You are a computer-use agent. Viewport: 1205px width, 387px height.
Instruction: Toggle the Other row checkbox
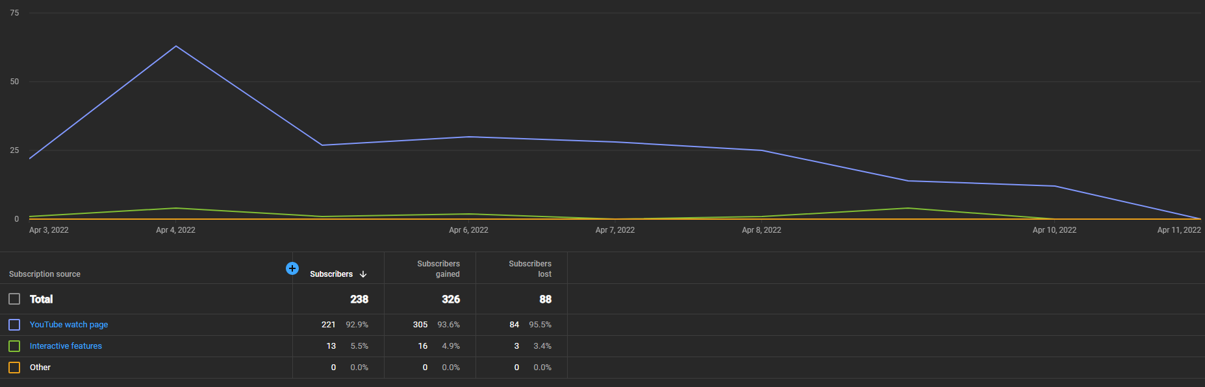14,368
